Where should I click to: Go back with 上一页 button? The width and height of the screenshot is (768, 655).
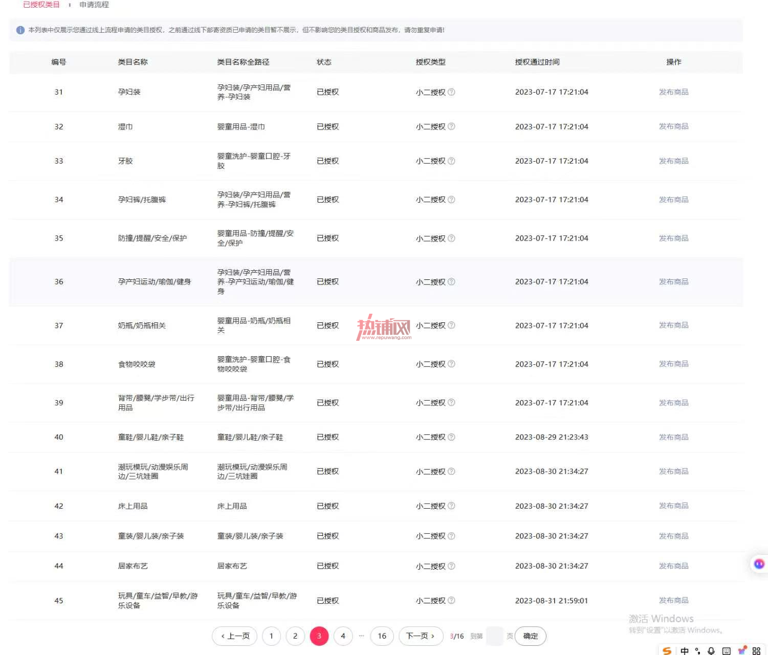[x=235, y=636]
